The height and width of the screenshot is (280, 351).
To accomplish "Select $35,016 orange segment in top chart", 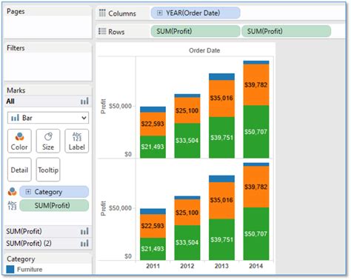I will (221, 99).
